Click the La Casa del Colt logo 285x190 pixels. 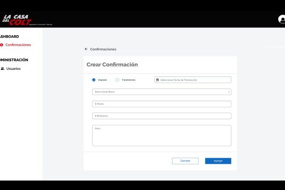27,20
